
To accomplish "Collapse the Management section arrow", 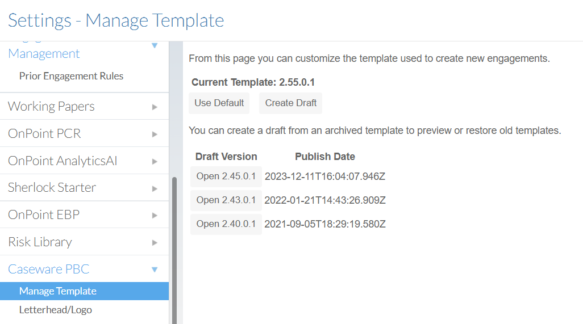I will tap(155, 45).
